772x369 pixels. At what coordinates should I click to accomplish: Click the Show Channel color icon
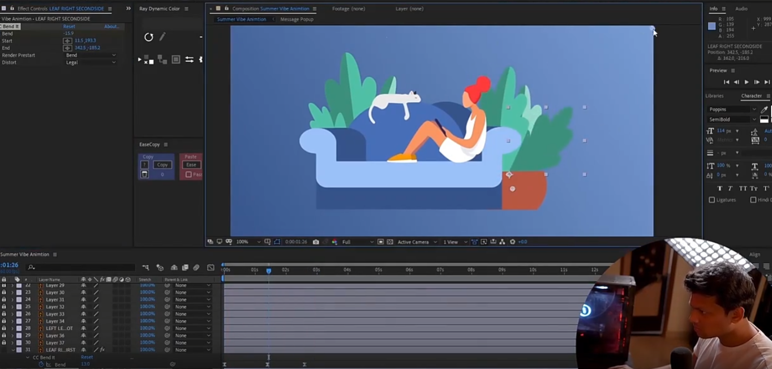tap(334, 242)
